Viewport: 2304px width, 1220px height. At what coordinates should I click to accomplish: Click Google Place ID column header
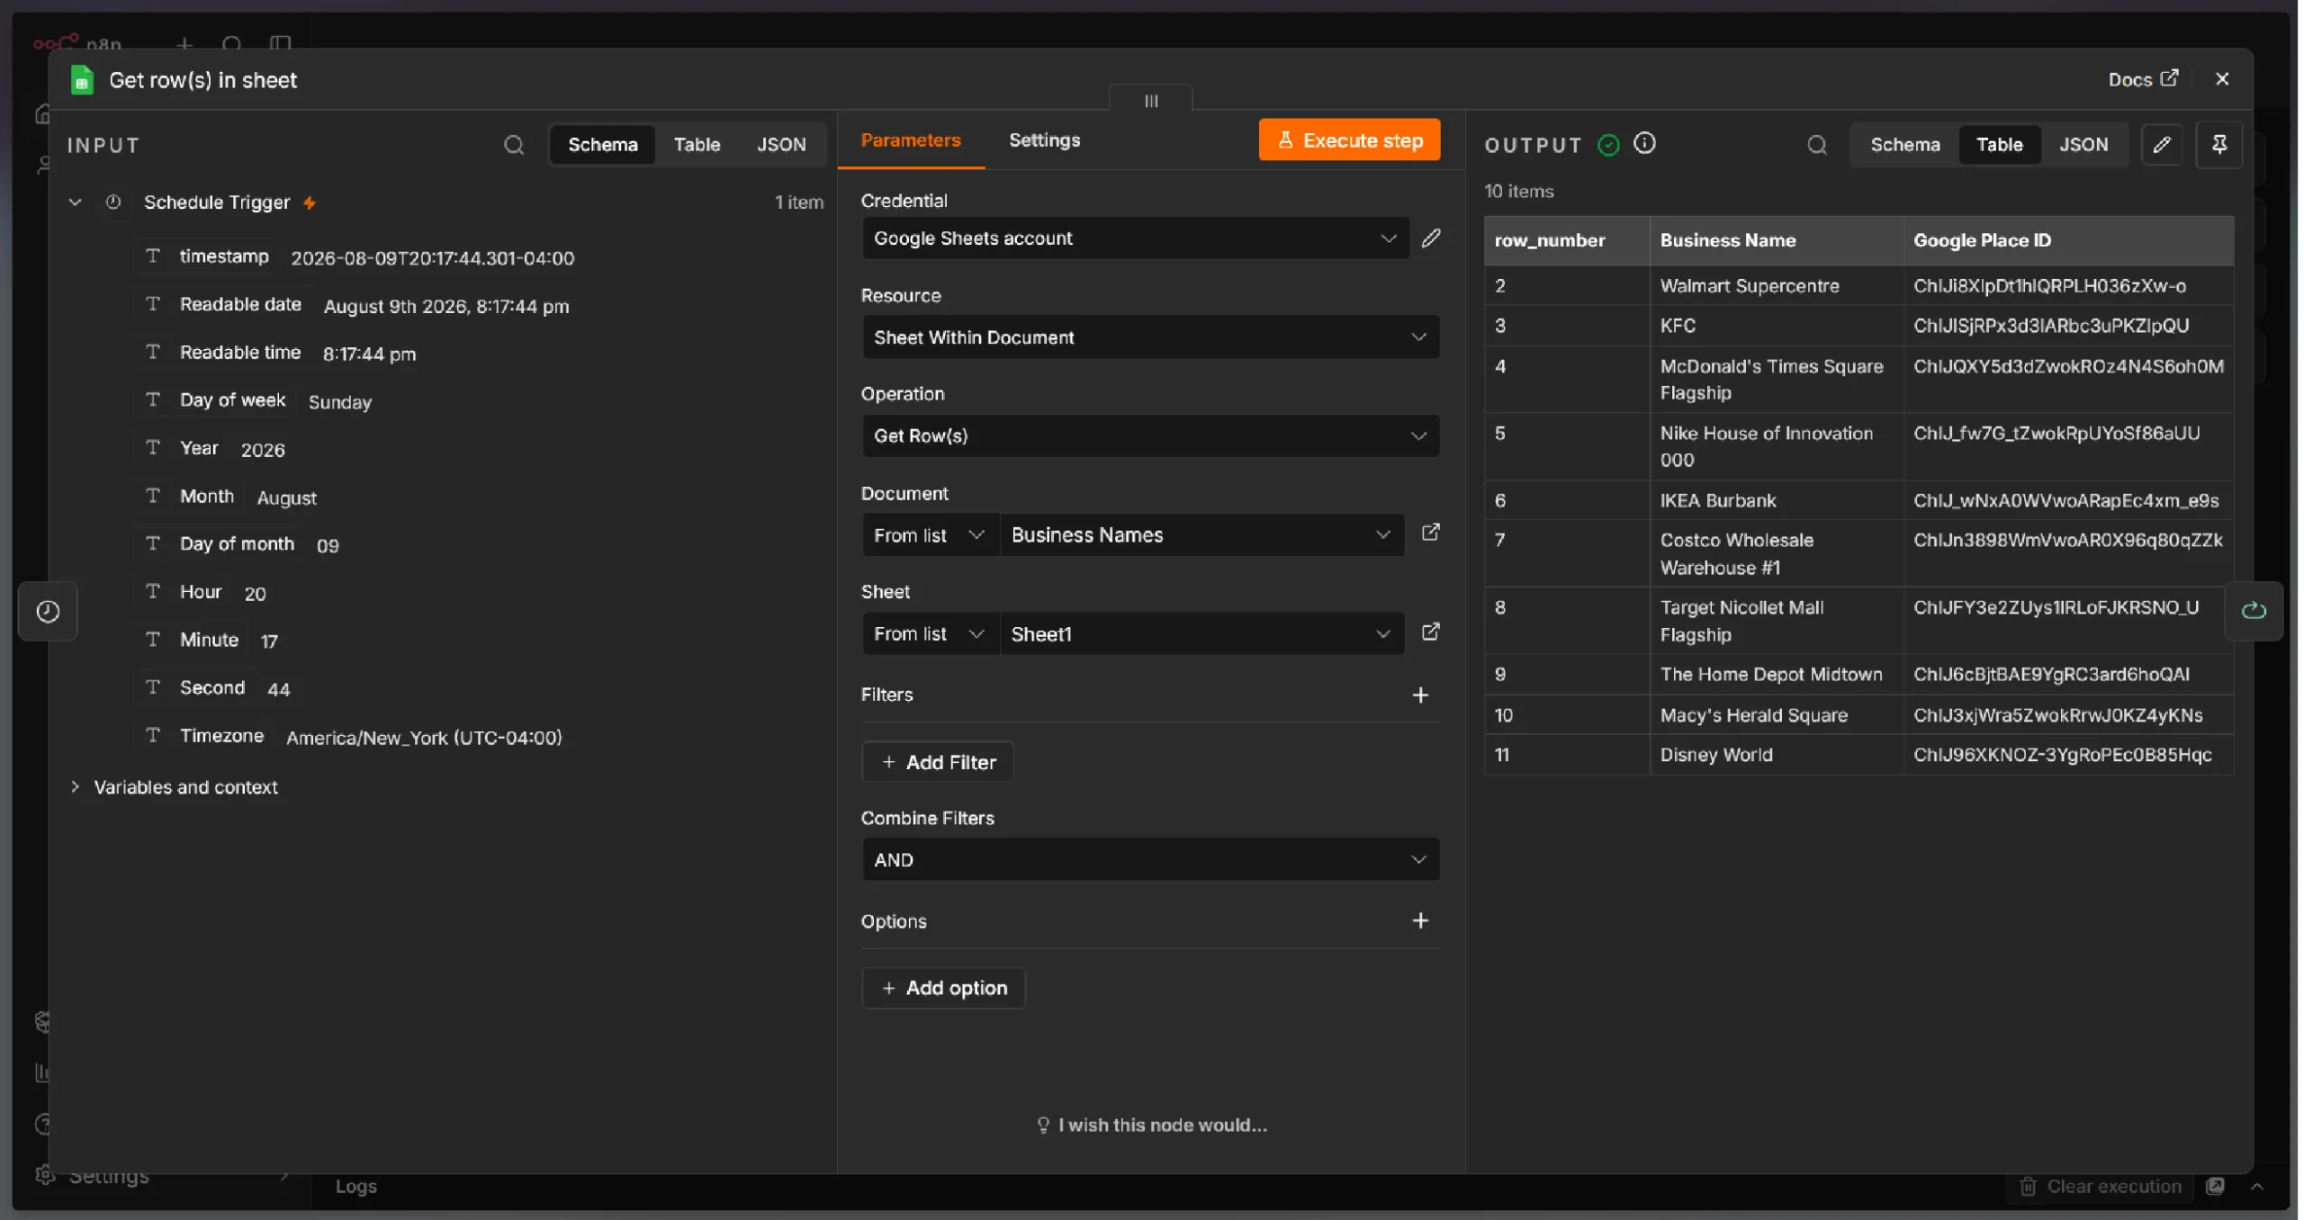tap(2068, 240)
